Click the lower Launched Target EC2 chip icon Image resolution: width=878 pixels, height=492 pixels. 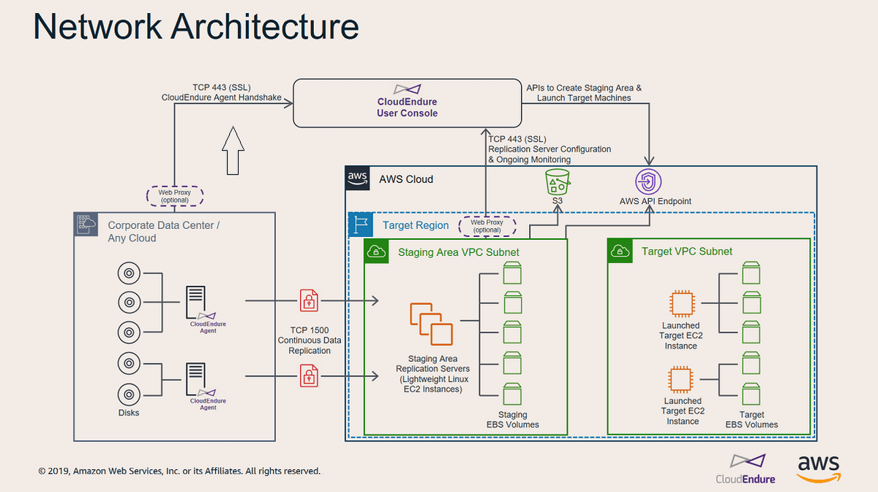coord(681,380)
